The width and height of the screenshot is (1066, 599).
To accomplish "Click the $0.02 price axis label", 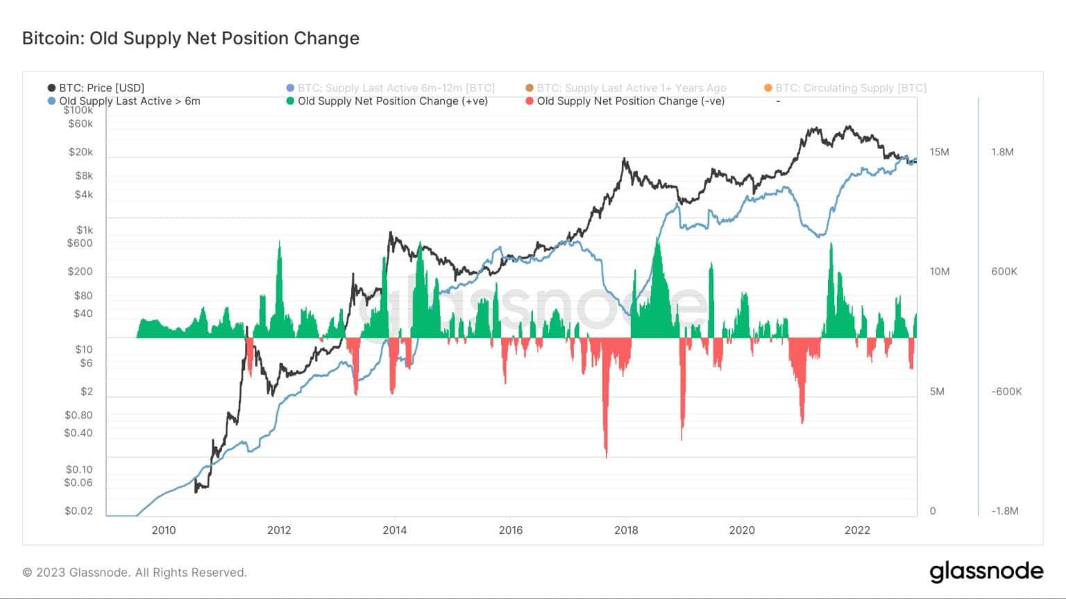I will pos(78,511).
